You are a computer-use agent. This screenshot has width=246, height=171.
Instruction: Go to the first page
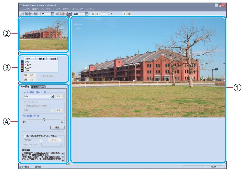click(93, 14)
